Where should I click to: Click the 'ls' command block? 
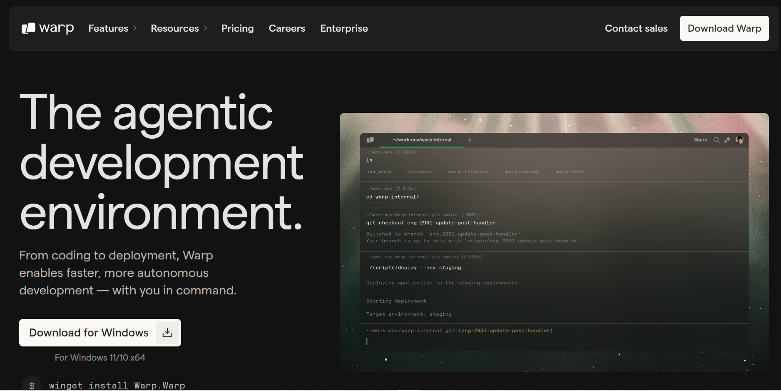(369, 160)
